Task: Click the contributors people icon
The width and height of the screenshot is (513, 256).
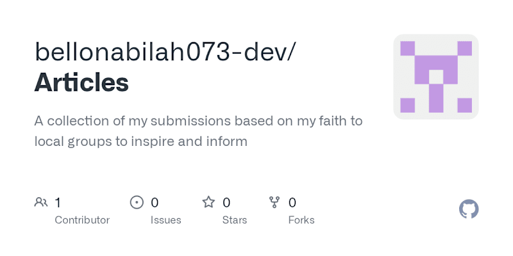Action: (41, 202)
